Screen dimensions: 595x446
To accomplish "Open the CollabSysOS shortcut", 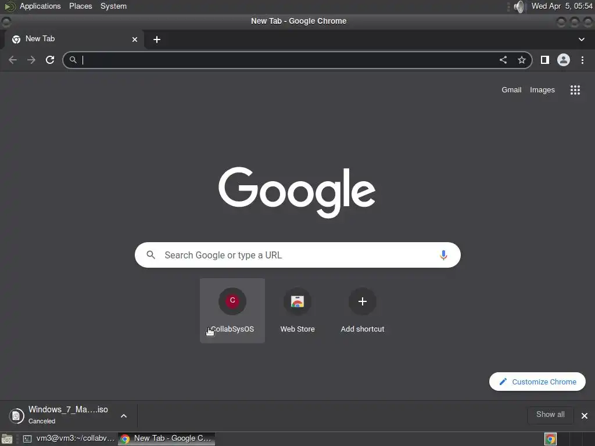I will pyautogui.click(x=232, y=311).
